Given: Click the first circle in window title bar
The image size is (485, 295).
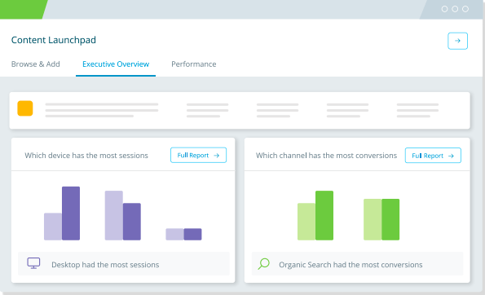Looking at the screenshot, I should tap(444, 9).
